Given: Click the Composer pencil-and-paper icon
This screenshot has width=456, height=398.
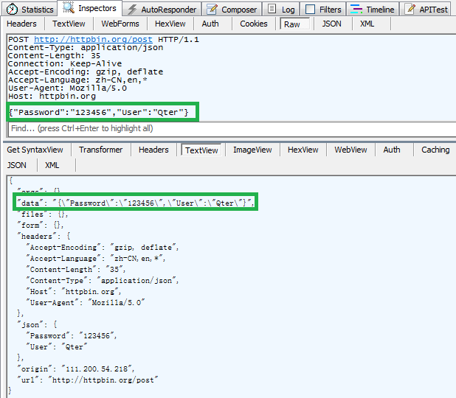Looking at the screenshot, I should pyautogui.click(x=212, y=10).
